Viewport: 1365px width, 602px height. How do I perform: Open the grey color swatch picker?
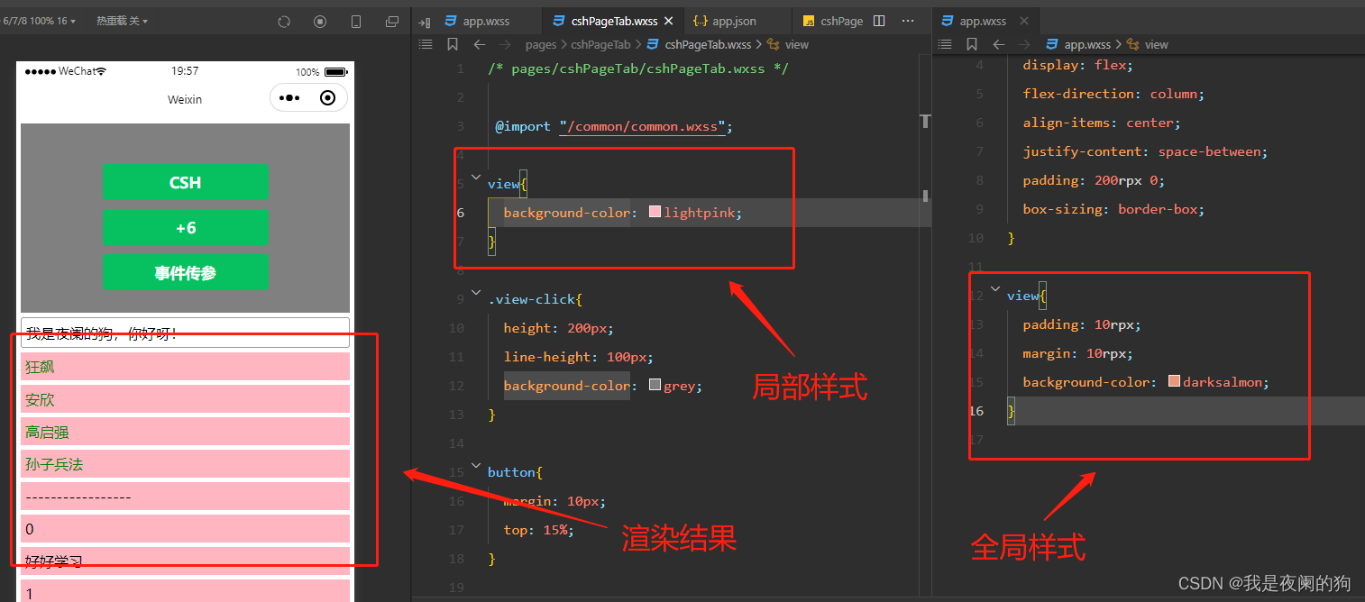(x=655, y=386)
